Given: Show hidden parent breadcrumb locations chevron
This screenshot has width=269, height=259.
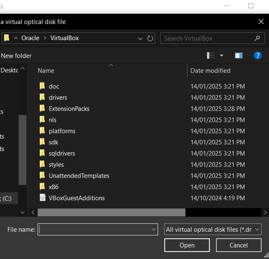Looking at the screenshot, I should pyautogui.click(x=16, y=38).
